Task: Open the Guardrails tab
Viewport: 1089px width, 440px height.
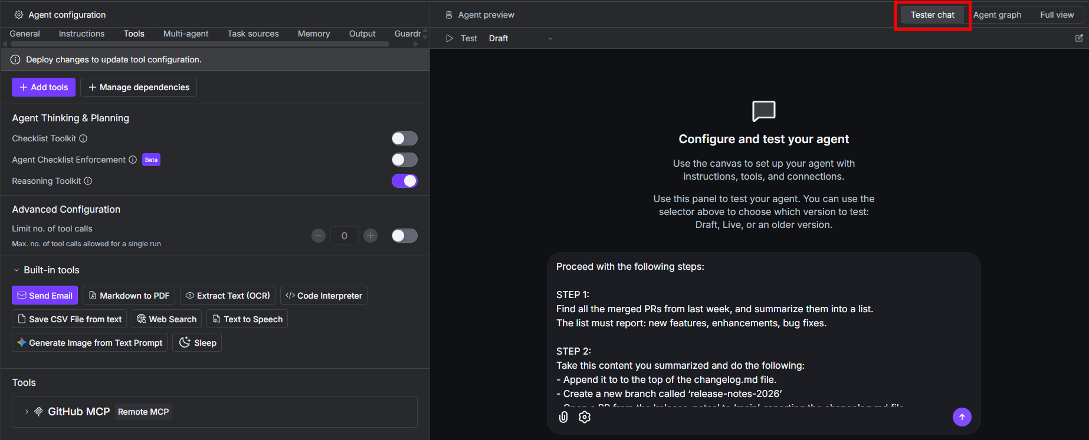Action: click(407, 34)
